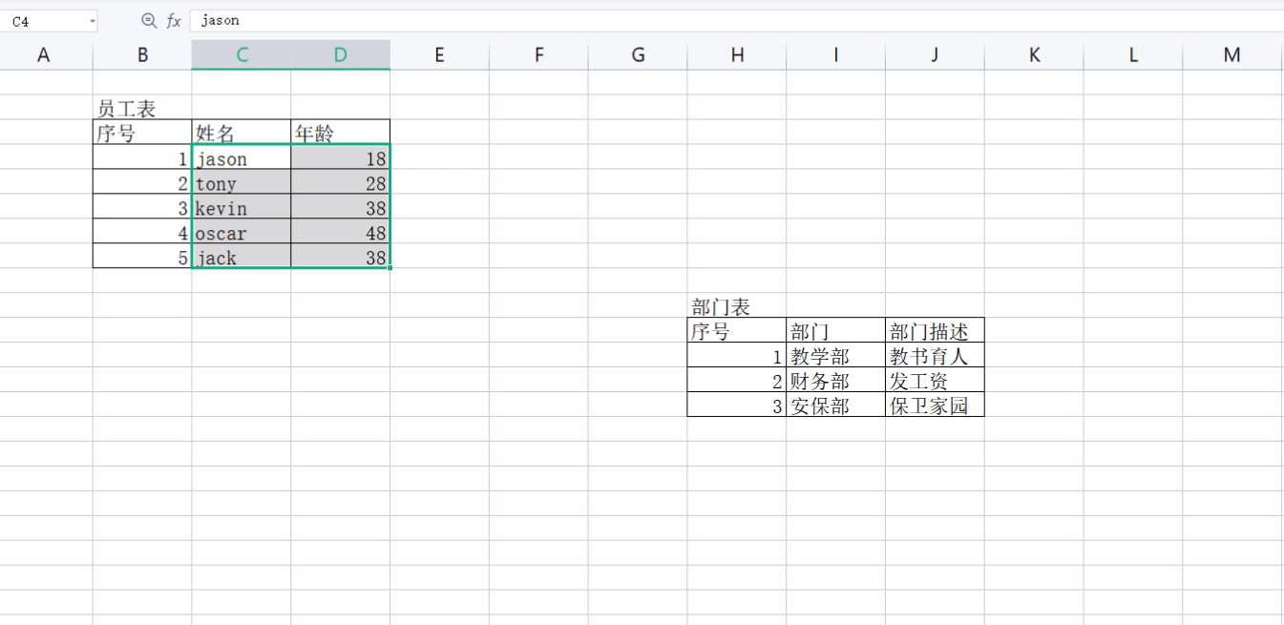Click the age cell showing 48
Screen dimensions: 1284x625
[341, 232]
